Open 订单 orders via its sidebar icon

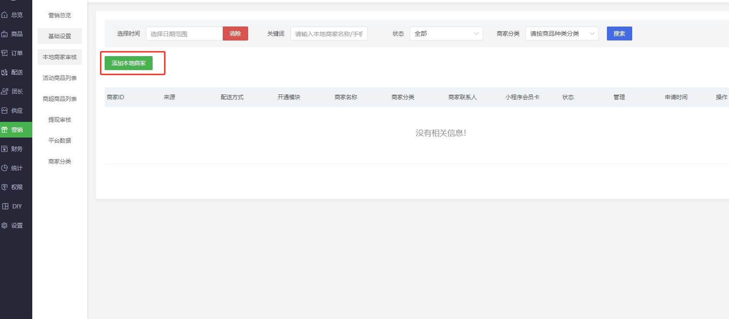coord(5,53)
